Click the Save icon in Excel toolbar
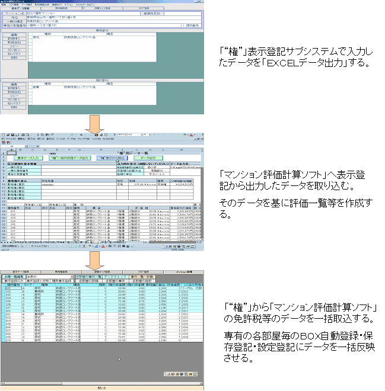 click(12, 135)
